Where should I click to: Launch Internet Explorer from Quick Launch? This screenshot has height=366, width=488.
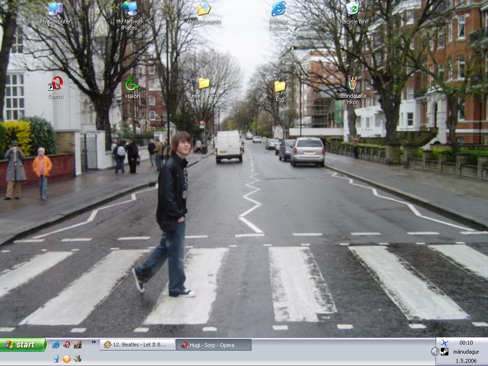pos(56,345)
